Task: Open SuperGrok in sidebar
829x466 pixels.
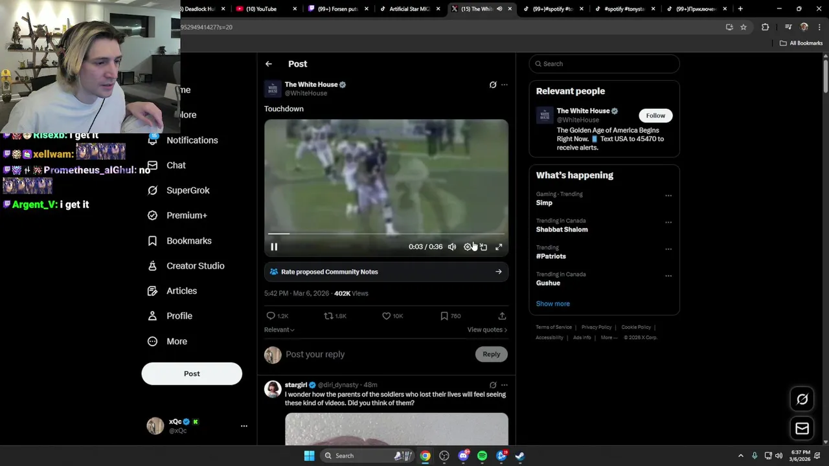Action: point(179,190)
